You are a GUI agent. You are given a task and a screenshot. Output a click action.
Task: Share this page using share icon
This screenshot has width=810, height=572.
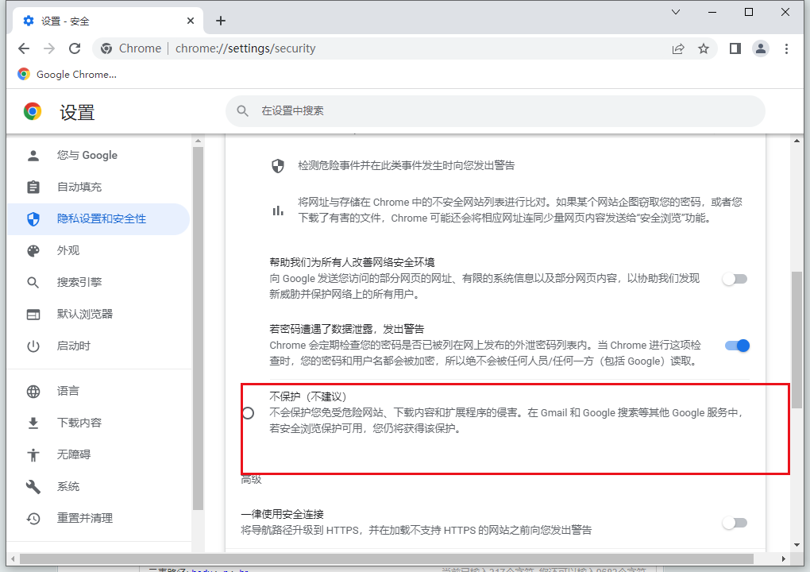(x=678, y=48)
